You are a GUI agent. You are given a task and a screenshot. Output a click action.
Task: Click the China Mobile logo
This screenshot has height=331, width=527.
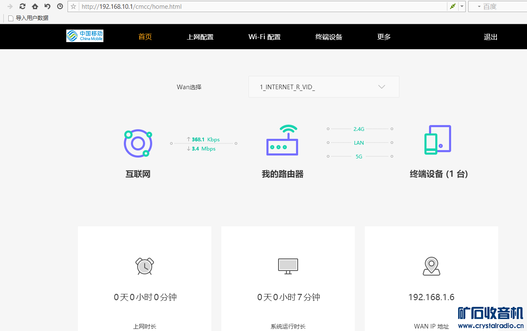pos(85,36)
